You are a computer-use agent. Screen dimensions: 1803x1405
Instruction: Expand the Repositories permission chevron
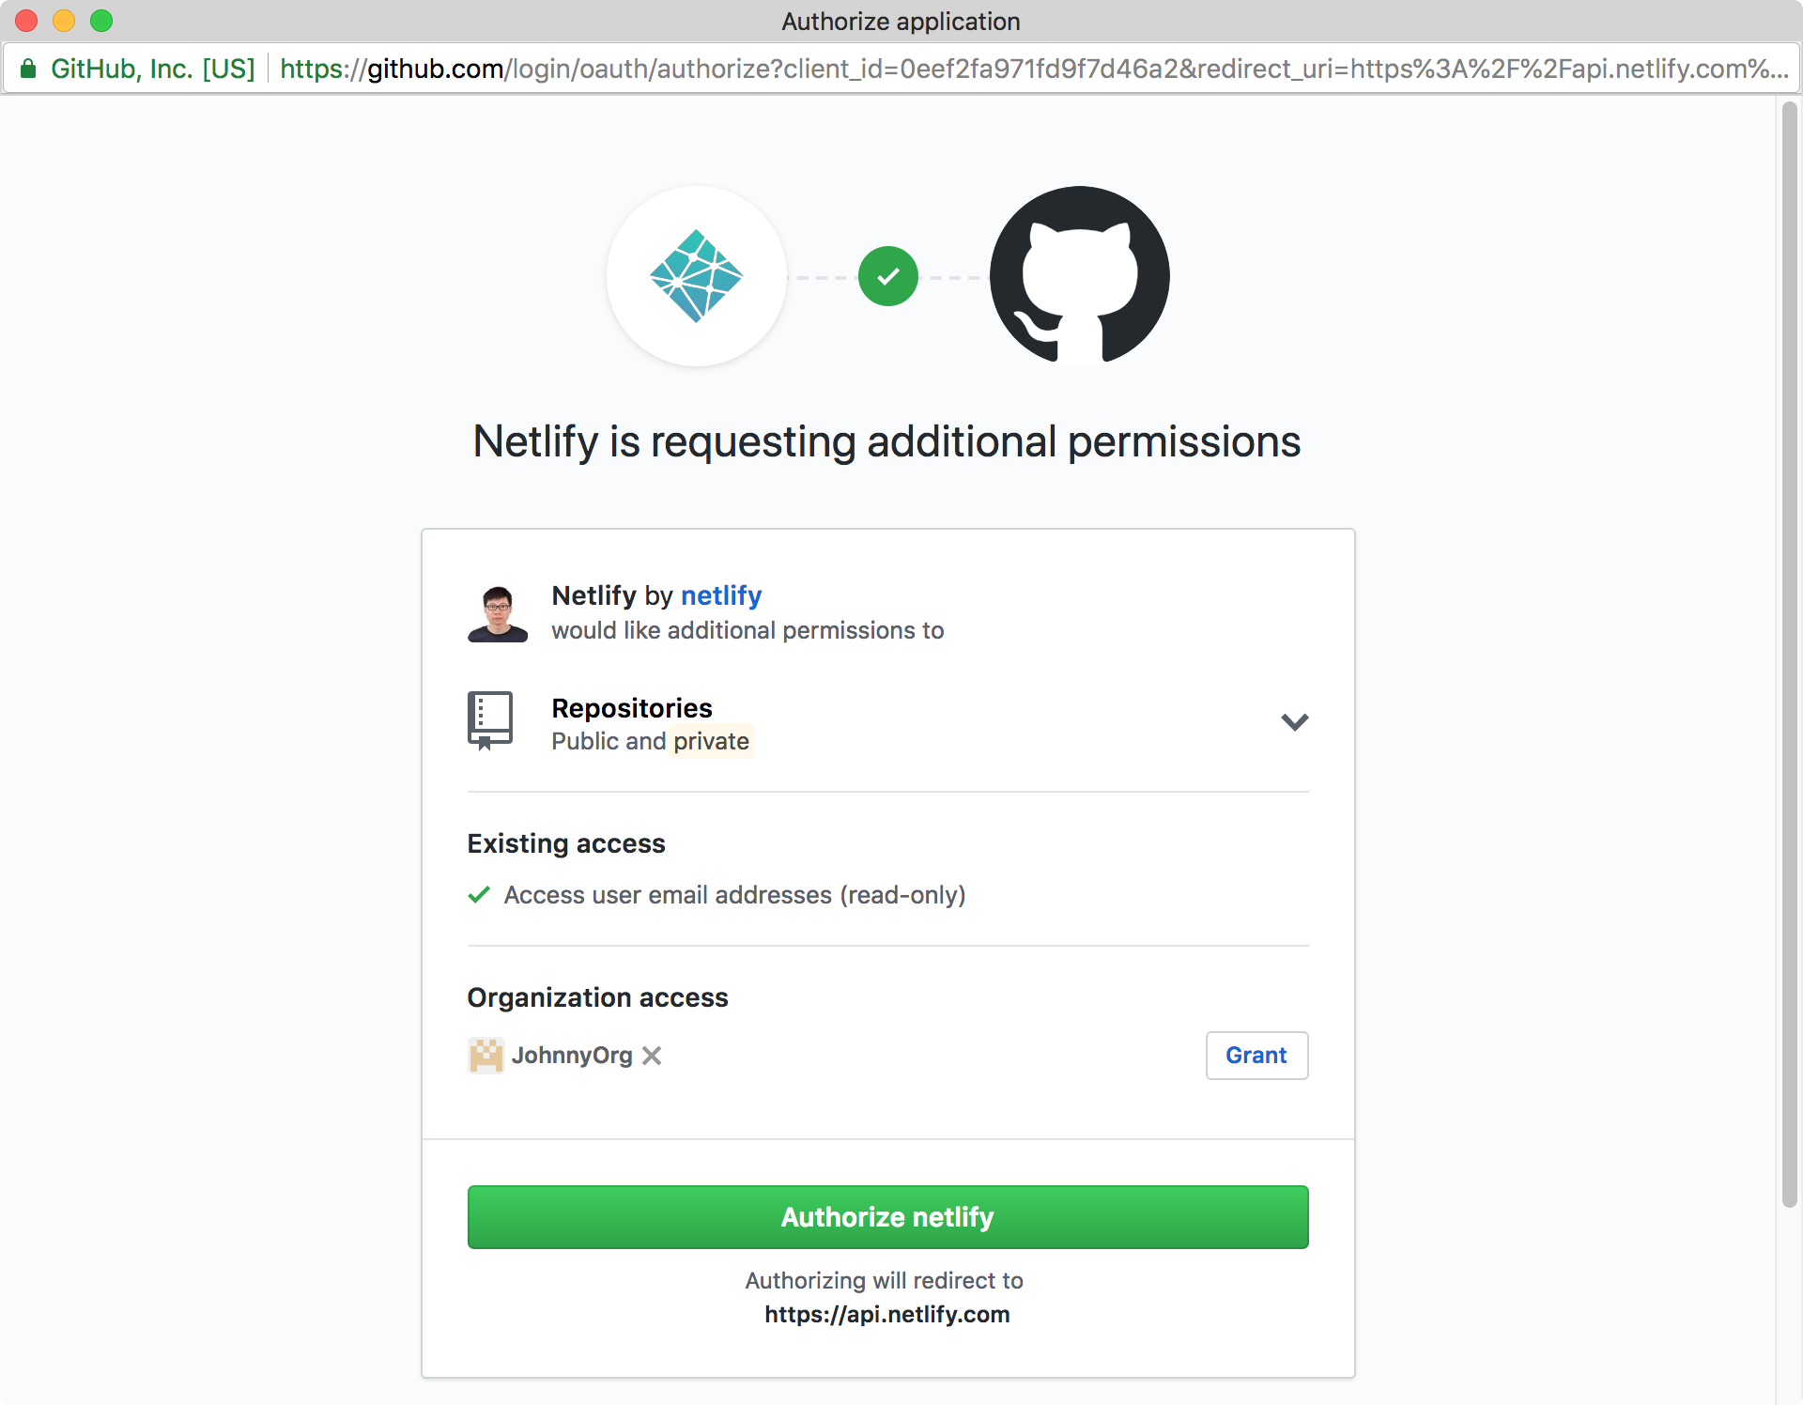click(x=1294, y=721)
